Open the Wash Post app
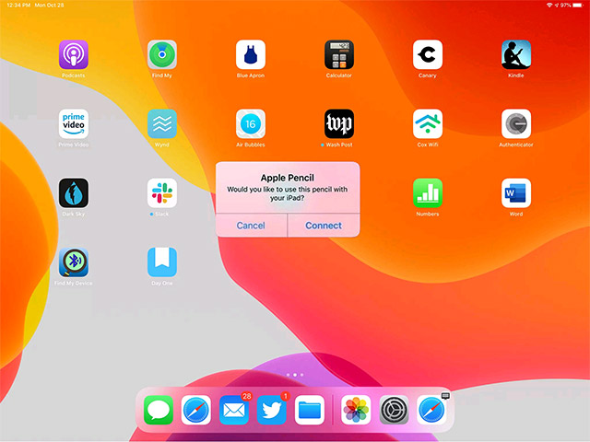 tap(339, 123)
